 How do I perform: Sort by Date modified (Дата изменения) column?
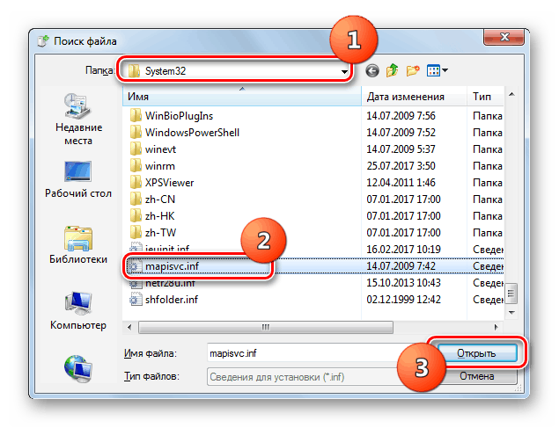(x=415, y=97)
